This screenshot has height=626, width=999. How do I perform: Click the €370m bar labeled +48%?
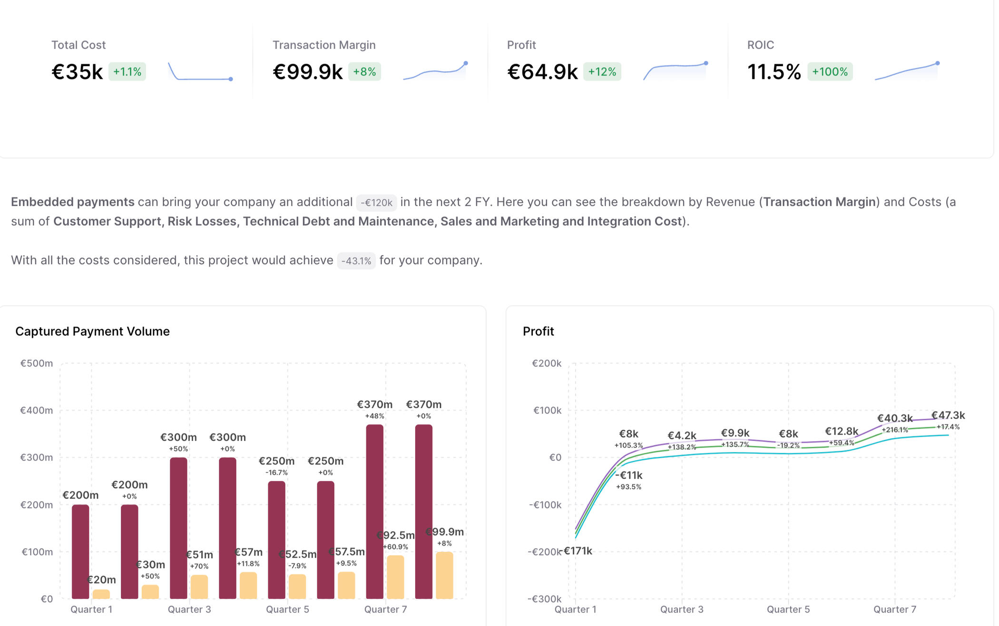pyautogui.click(x=374, y=511)
